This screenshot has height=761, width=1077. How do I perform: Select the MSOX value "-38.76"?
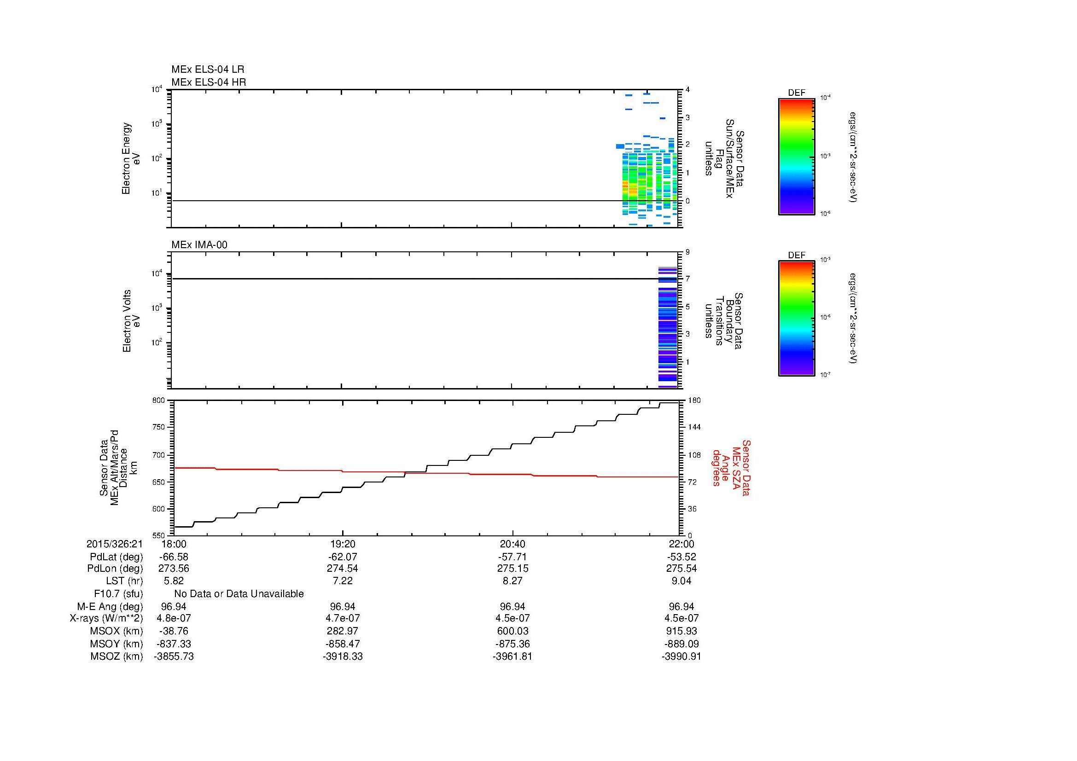point(174,631)
